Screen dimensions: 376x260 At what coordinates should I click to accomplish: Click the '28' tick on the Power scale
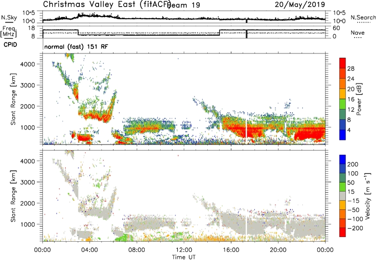[351, 69]
